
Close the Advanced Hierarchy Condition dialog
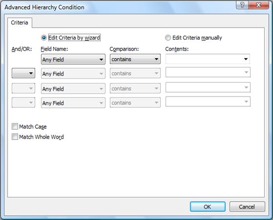coord(258,5)
